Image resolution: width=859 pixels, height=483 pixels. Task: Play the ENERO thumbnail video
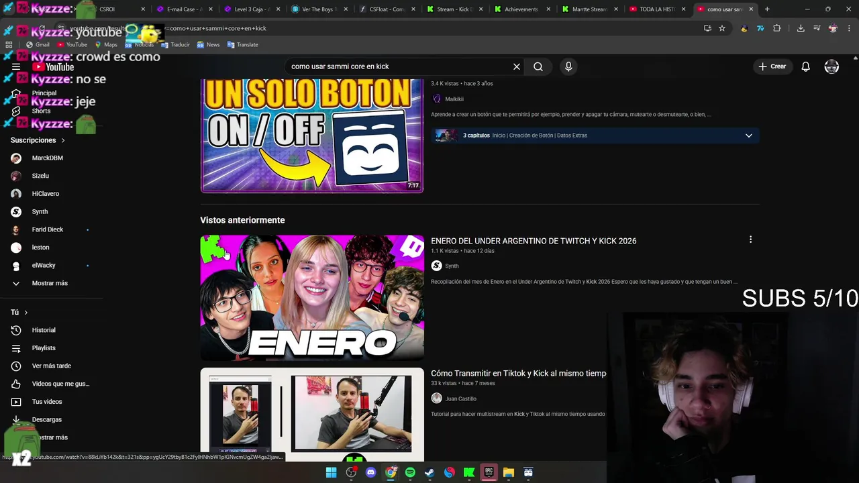(312, 298)
